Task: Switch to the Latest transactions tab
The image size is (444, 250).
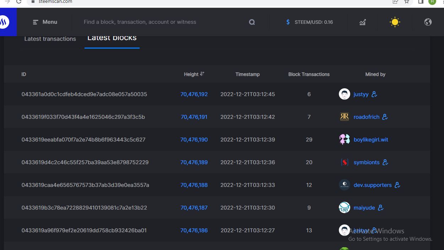Action: click(x=50, y=39)
